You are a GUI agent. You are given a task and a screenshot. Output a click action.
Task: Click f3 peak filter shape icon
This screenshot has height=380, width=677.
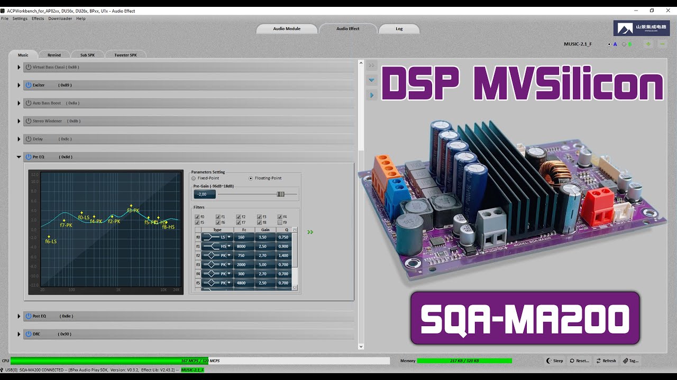pos(211,264)
